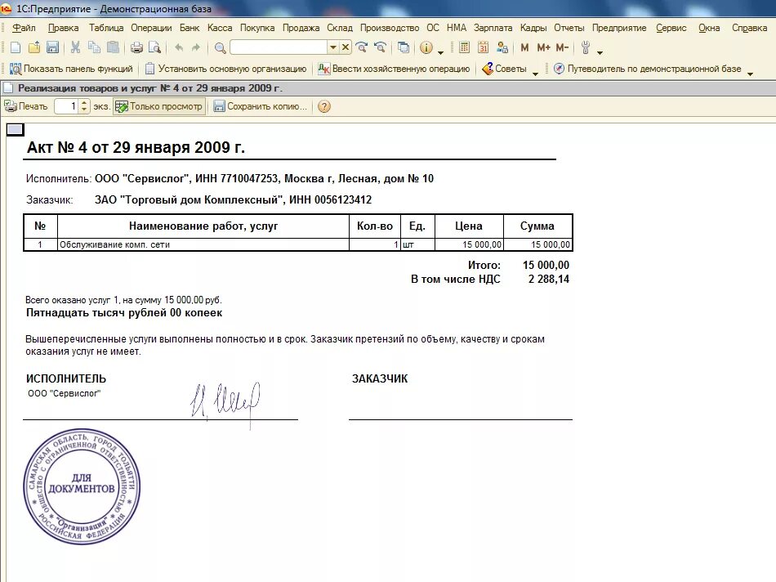Image resolution: width=776 pixels, height=582 pixels.
Task: Click the magnifier search icon
Action: point(221,47)
